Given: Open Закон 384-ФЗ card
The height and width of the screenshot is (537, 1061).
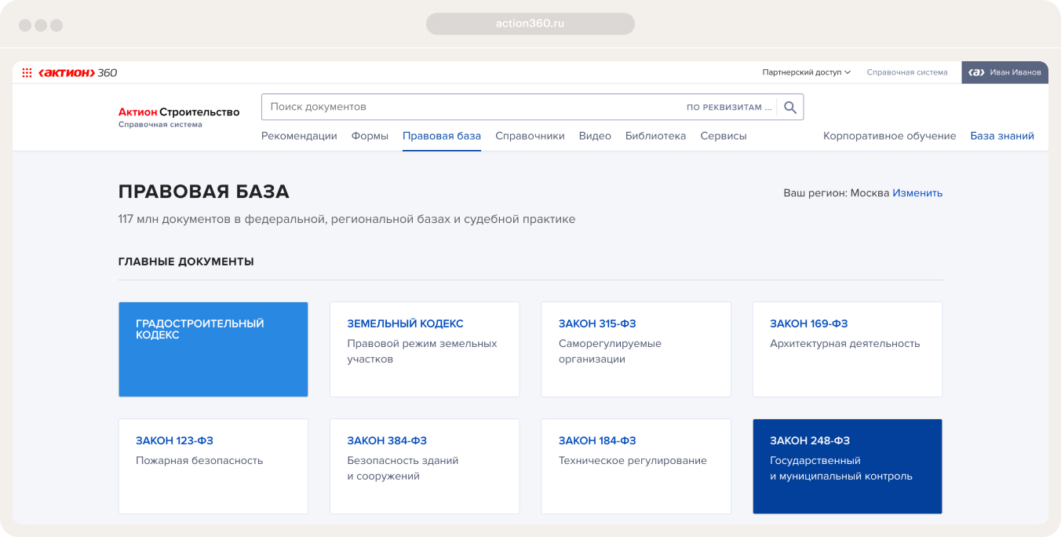Looking at the screenshot, I should tap(425, 466).
